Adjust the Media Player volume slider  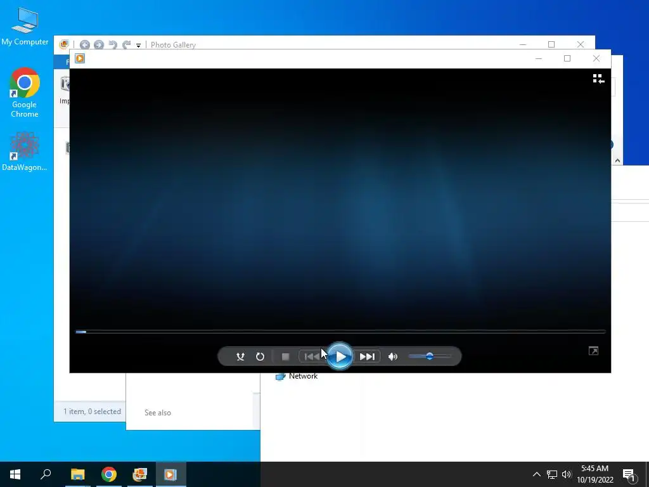point(429,356)
